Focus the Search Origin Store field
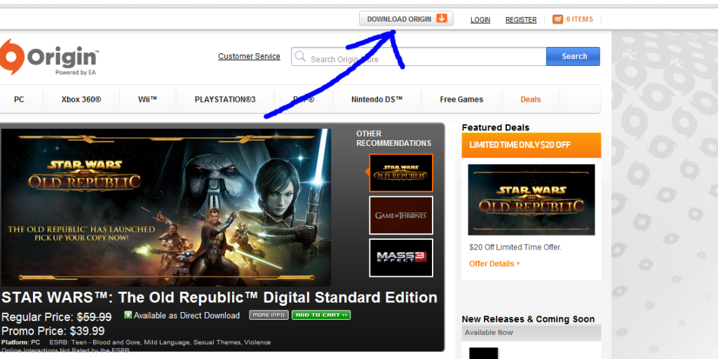 coord(419,56)
